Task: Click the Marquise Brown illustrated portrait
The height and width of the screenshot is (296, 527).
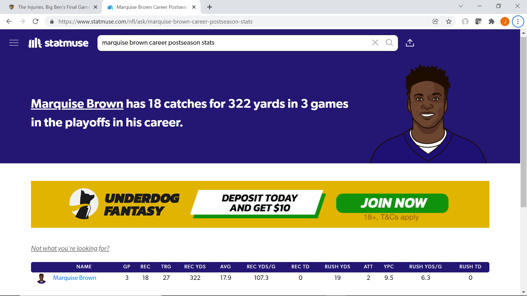Action: point(428,114)
